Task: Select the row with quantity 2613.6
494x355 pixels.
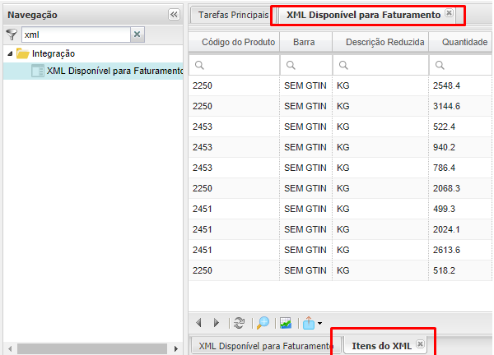Action: pyautogui.click(x=340, y=250)
